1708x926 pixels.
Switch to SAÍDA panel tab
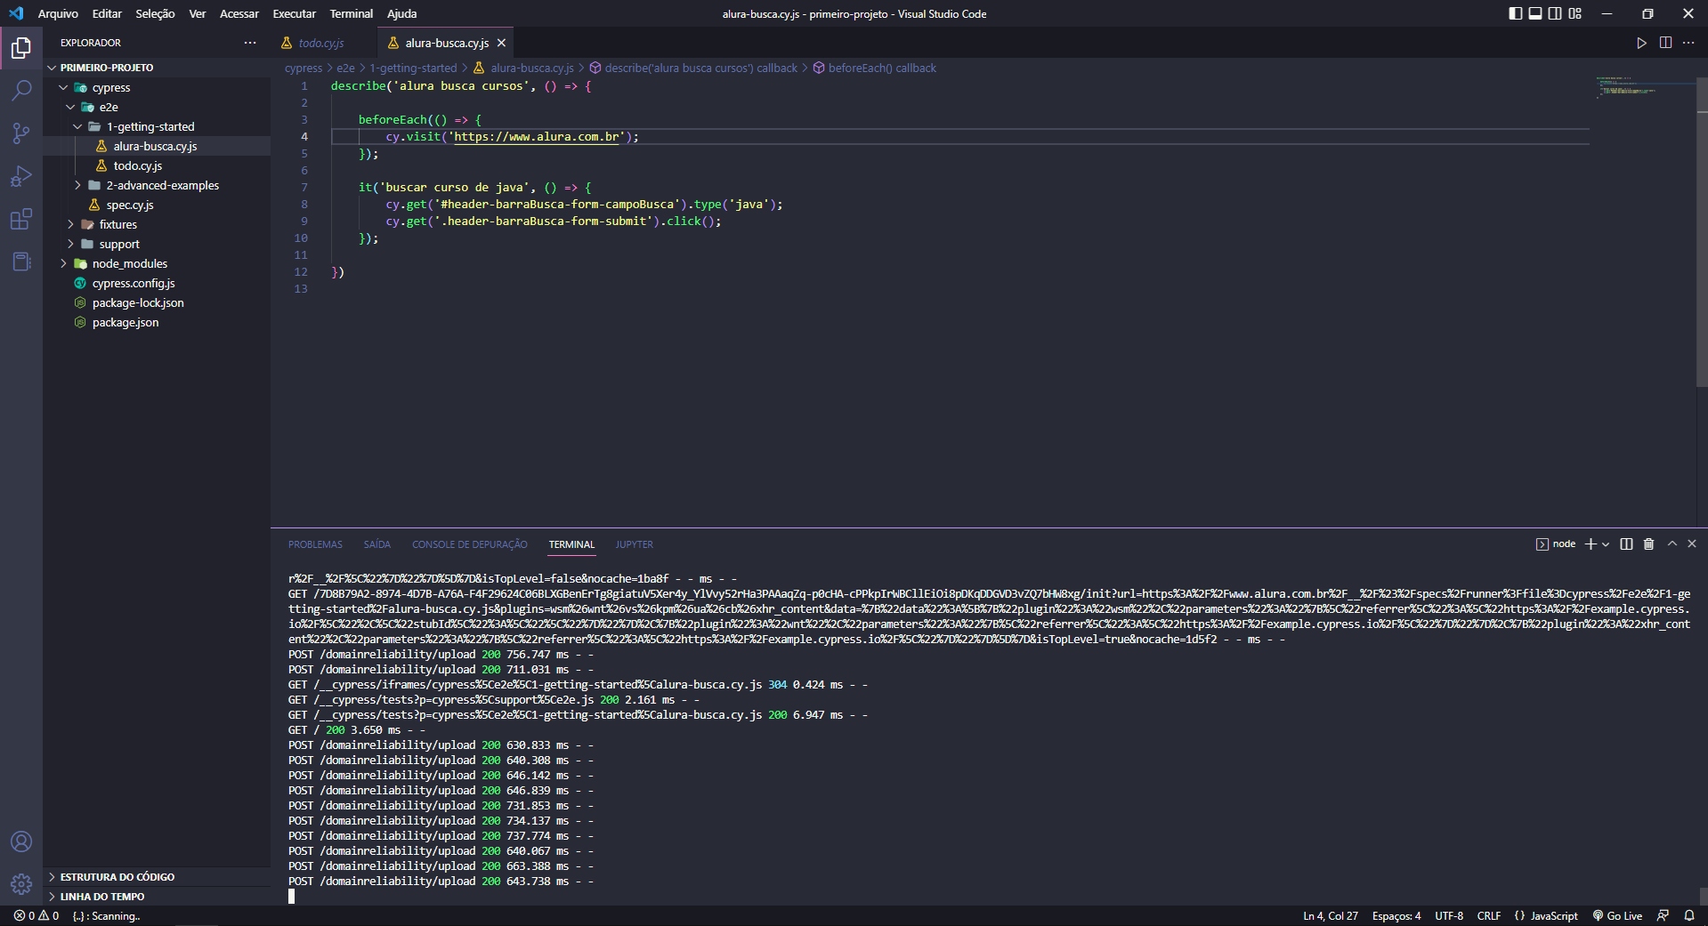pos(377,544)
